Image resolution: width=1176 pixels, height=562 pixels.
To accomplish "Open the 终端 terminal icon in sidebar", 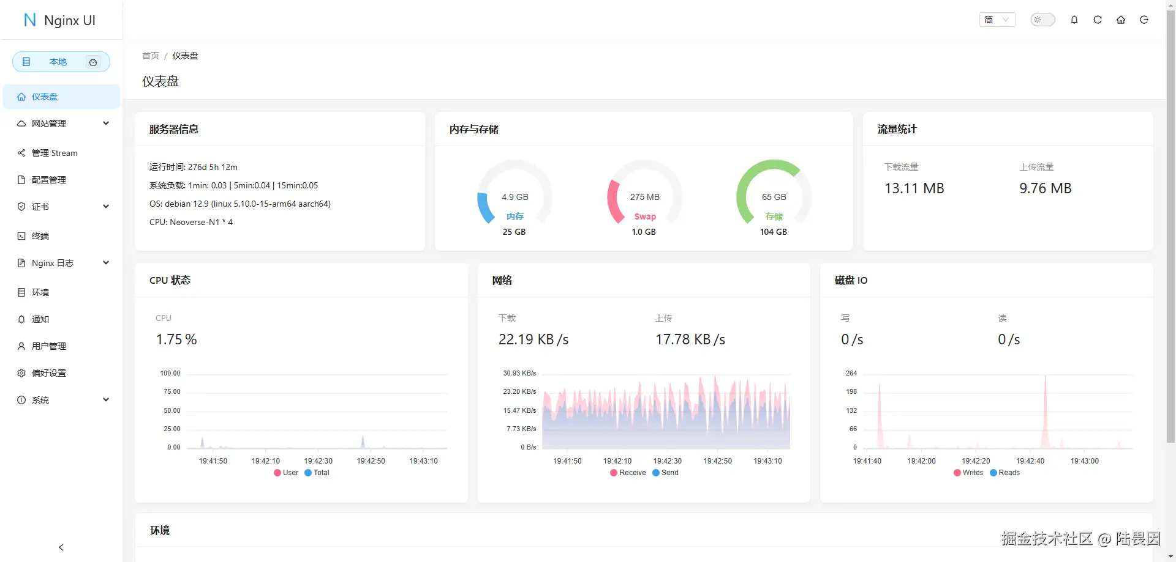I will tap(21, 236).
